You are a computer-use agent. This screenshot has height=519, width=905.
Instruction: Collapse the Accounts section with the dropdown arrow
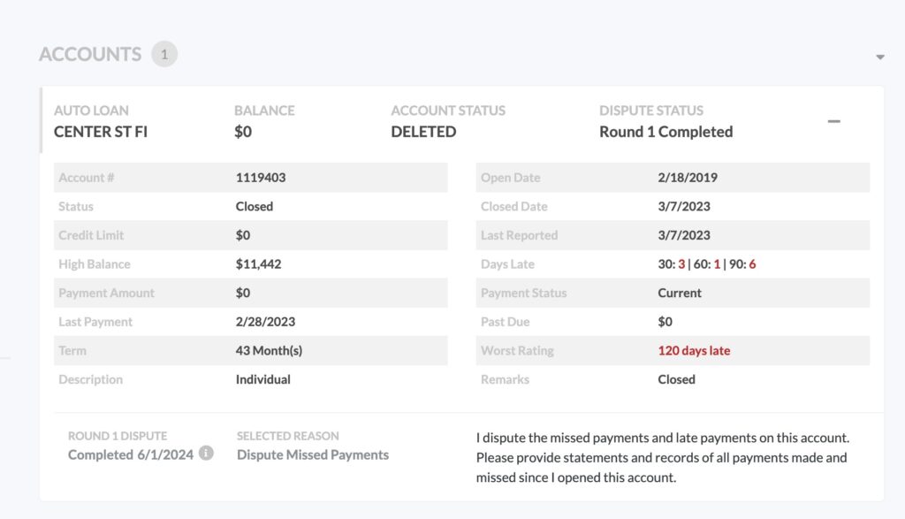[880, 57]
